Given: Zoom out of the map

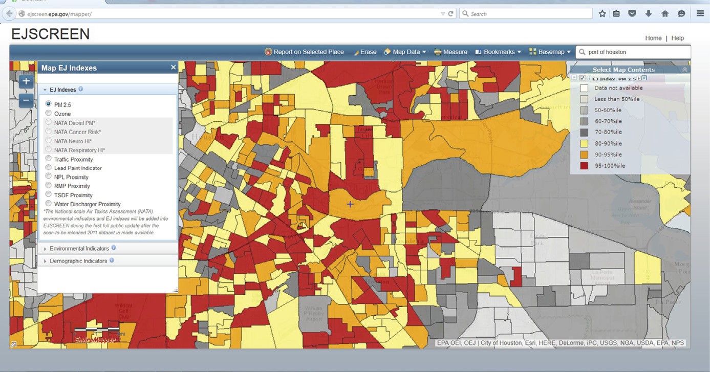Looking at the screenshot, I should (26, 101).
